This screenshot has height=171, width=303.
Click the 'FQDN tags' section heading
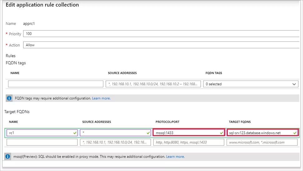[x=16, y=63]
